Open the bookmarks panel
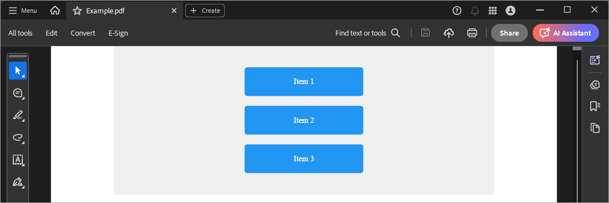 coord(595,106)
